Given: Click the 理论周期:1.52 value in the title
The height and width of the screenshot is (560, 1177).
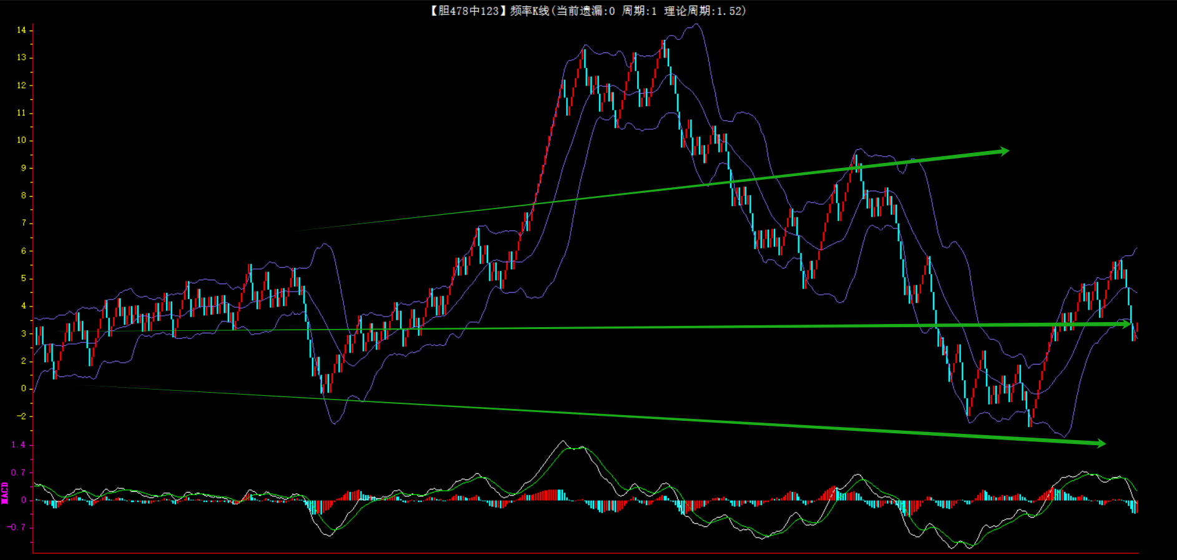Looking at the screenshot, I should tap(704, 11).
